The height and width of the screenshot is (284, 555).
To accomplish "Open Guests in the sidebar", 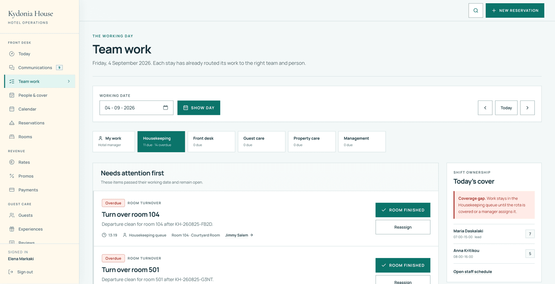I will [x=39, y=215].
